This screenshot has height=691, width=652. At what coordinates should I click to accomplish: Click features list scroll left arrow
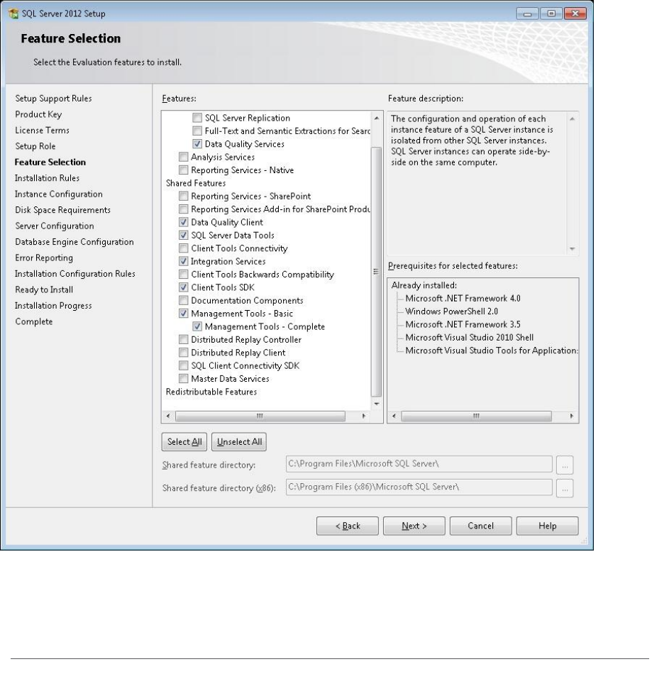pyautogui.click(x=167, y=416)
